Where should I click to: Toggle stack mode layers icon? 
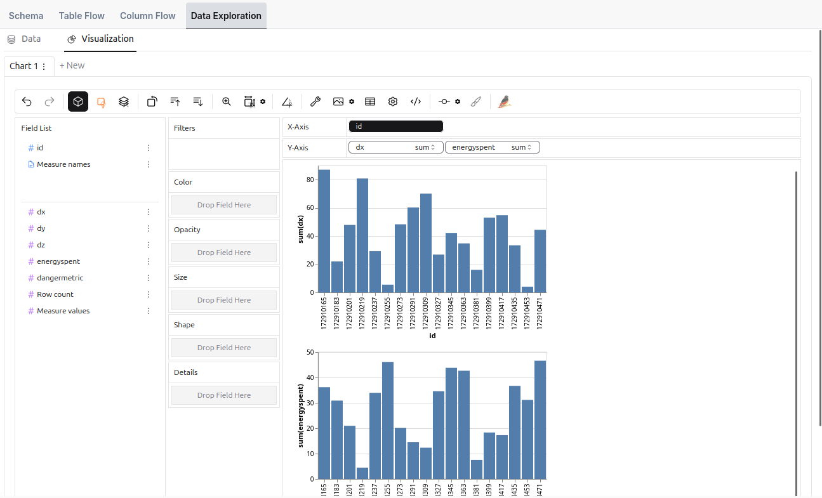(124, 102)
